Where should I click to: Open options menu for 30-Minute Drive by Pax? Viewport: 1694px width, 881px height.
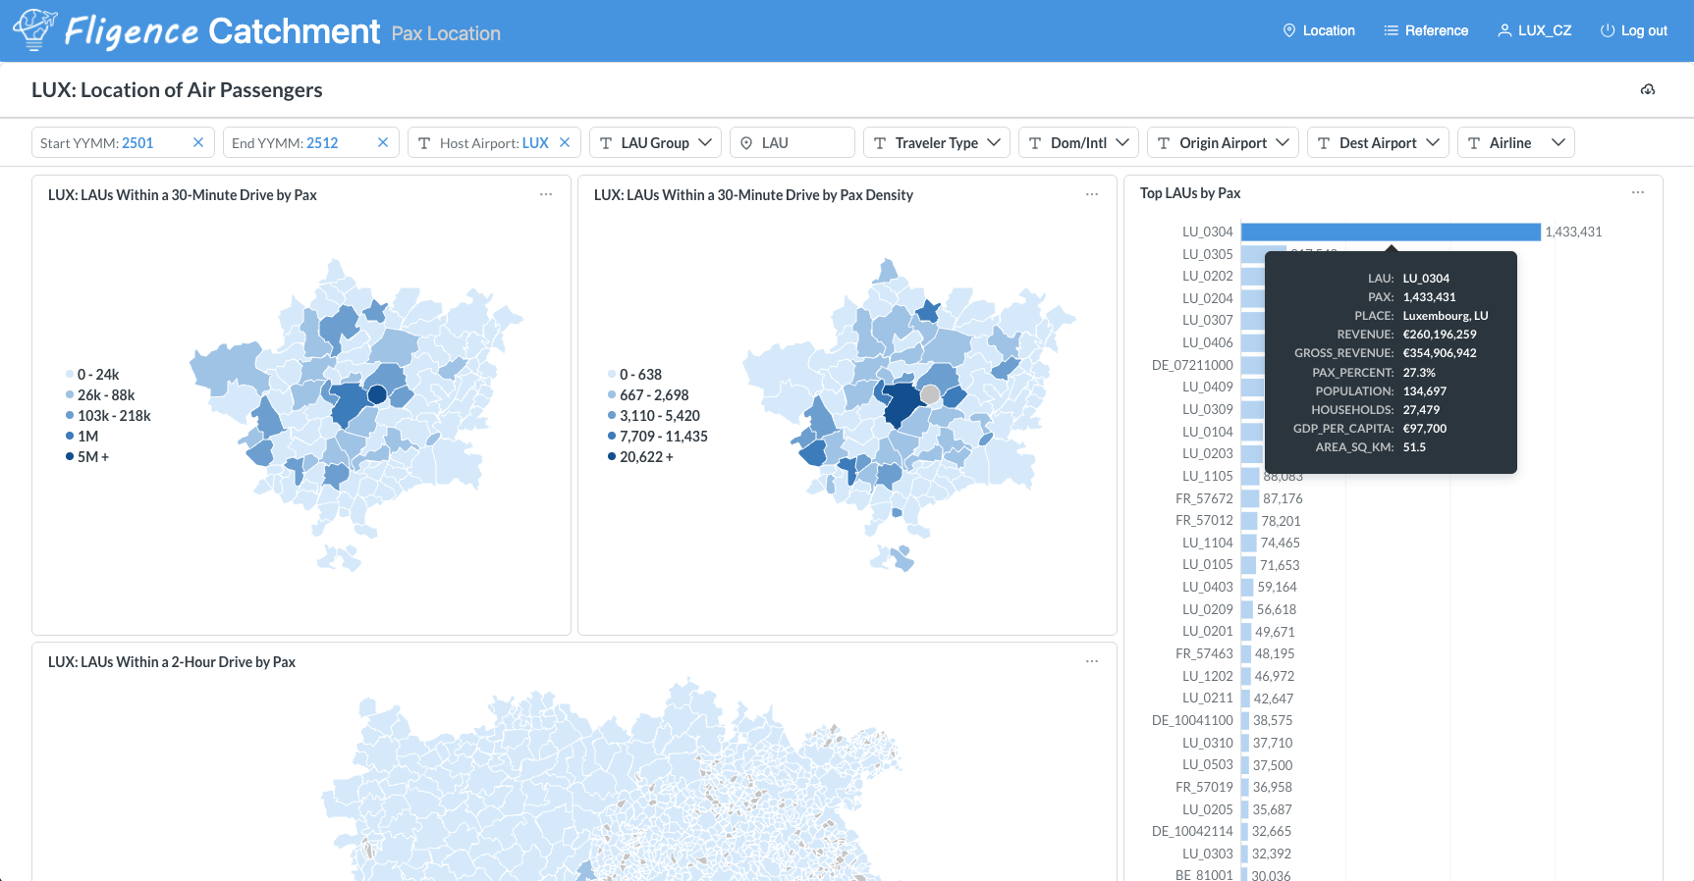click(546, 194)
